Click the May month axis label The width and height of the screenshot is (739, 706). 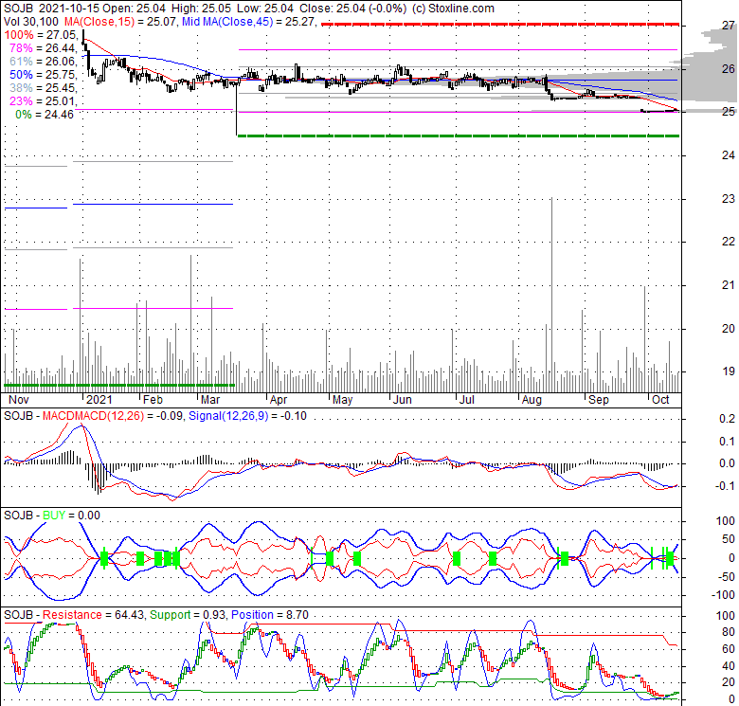(x=343, y=400)
